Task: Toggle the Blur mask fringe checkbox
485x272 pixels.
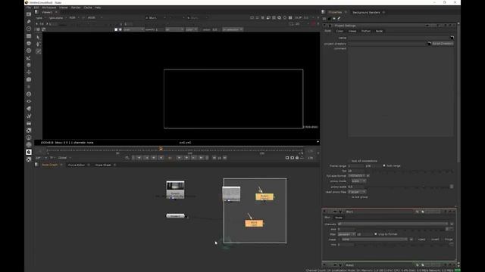Action: 443,240
